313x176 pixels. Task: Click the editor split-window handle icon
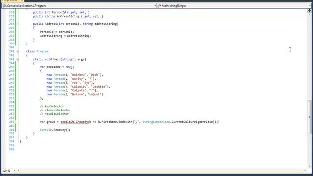[x=309, y=11]
